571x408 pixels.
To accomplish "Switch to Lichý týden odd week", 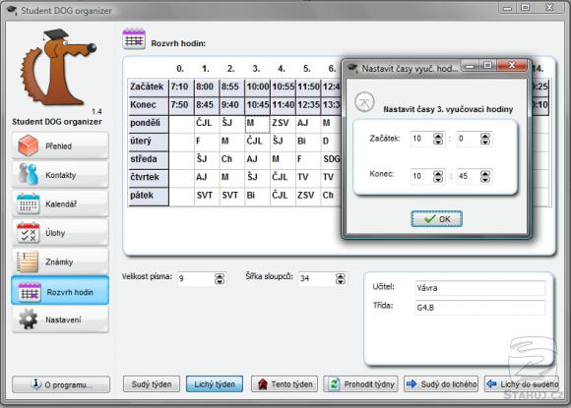I will 215,384.
